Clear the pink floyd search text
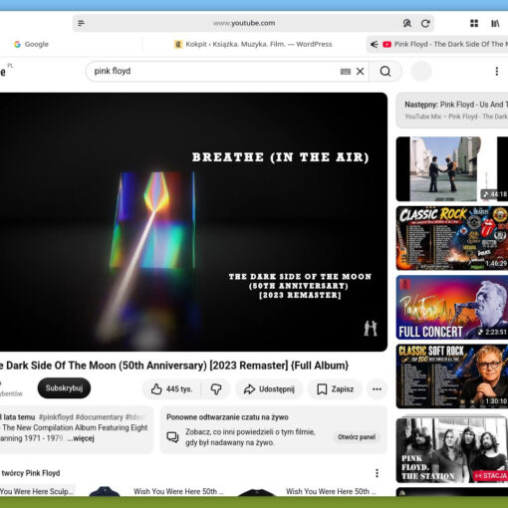Viewport: 508px width, 508px height. [361, 71]
